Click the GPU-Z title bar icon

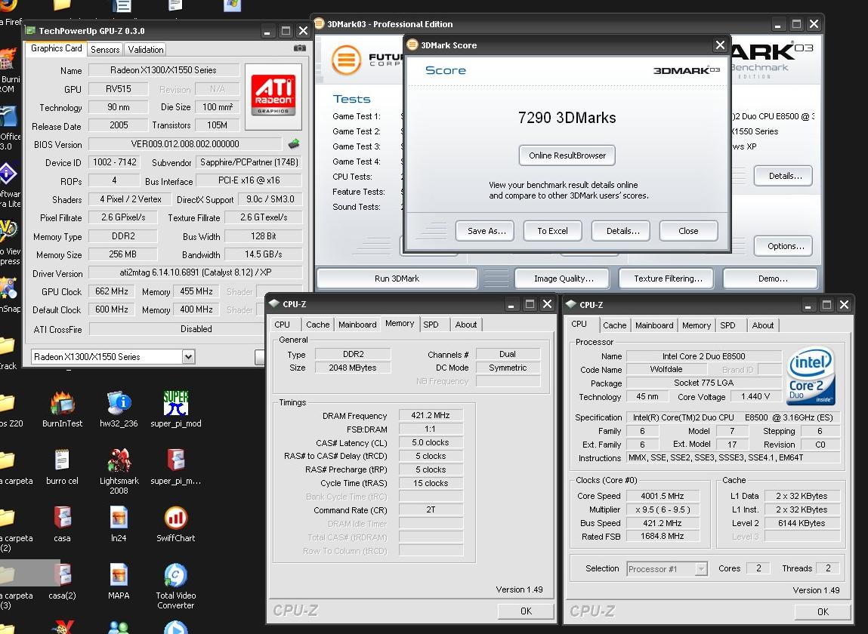click(x=31, y=30)
